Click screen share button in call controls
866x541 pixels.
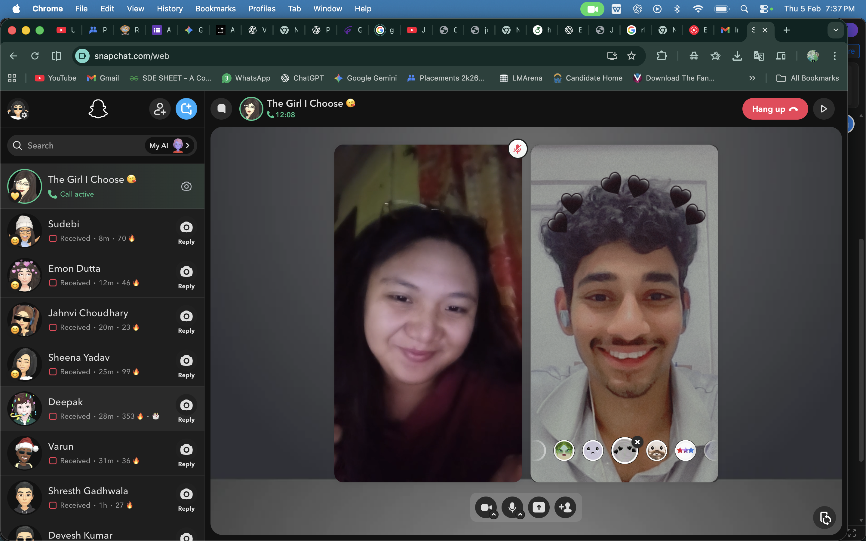(539, 507)
